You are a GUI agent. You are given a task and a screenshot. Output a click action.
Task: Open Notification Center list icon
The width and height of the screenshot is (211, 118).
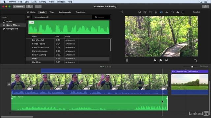click(206, 2)
